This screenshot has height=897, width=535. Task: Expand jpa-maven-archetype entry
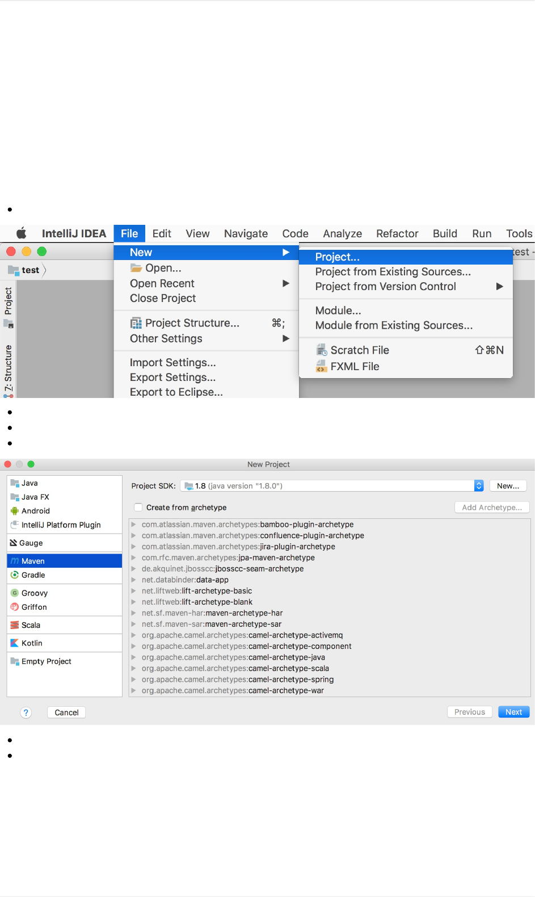(134, 558)
